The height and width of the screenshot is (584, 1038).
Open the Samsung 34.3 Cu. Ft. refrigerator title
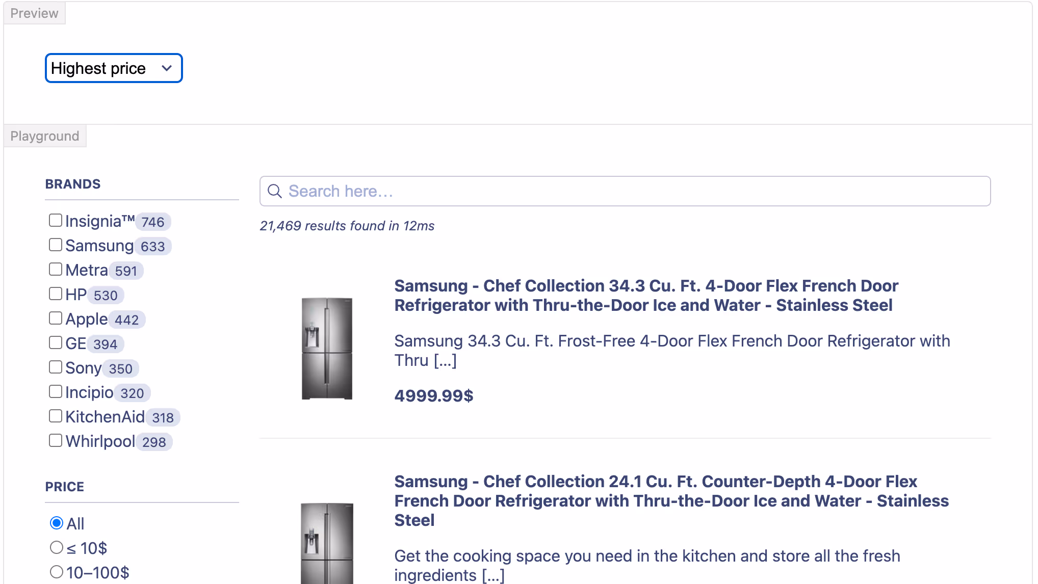click(645, 296)
